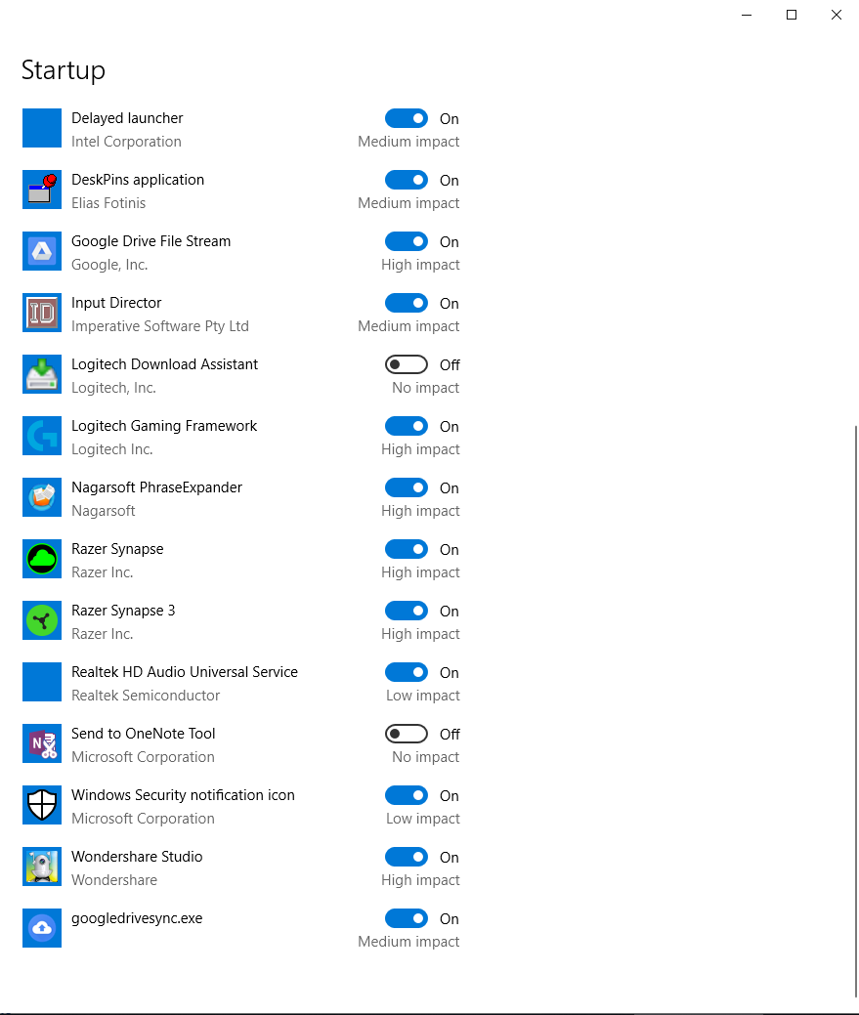Viewport: 859px width, 1015px height.
Task: Click the Logitech Download Assistant icon
Action: click(42, 374)
